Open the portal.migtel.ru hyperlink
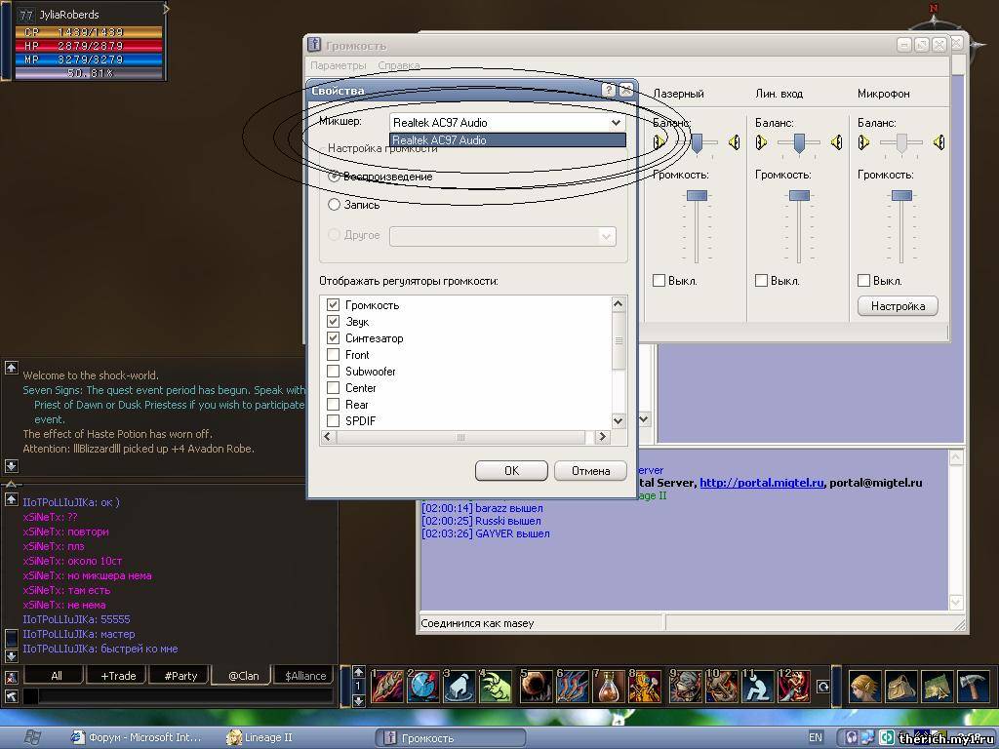 pos(761,482)
